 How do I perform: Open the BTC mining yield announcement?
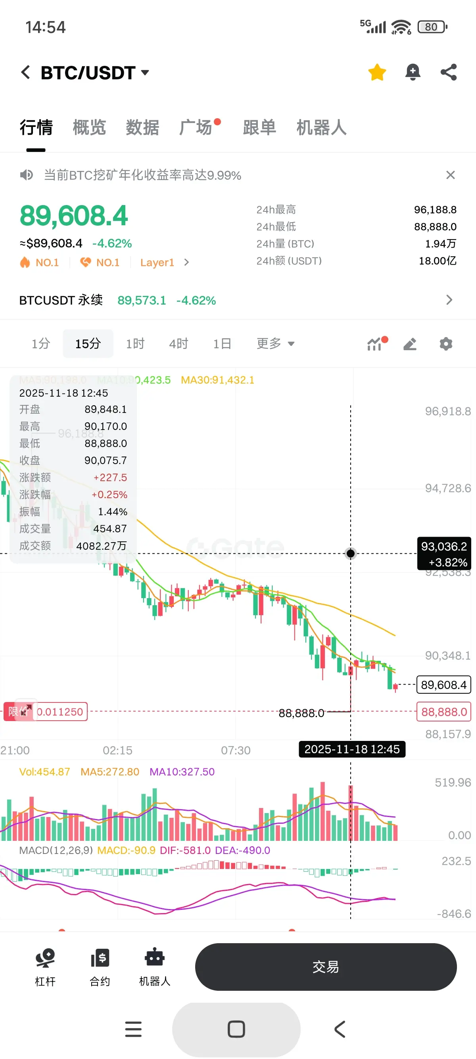(142, 175)
